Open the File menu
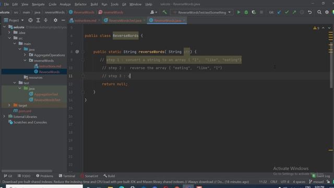This screenshot has height=188, width=334. 6,4
